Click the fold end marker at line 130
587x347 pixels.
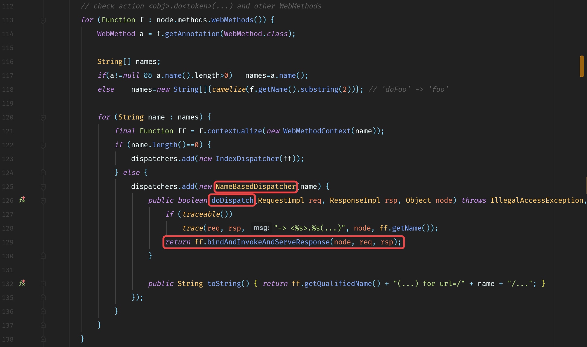tap(43, 256)
